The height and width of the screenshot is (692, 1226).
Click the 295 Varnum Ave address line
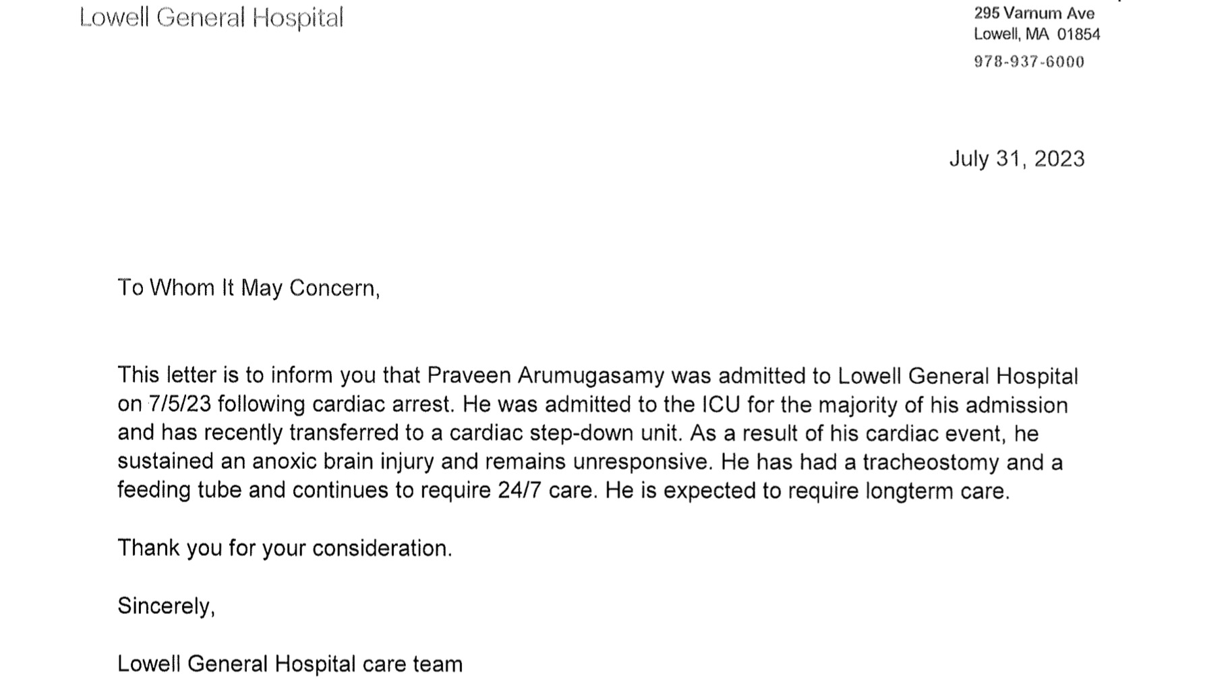1033,13
